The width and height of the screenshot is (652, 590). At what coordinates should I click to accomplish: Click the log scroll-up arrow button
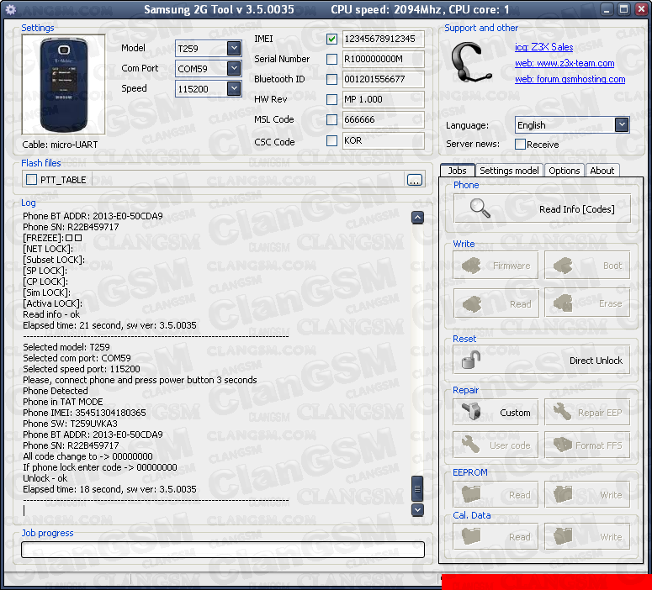pos(417,218)
